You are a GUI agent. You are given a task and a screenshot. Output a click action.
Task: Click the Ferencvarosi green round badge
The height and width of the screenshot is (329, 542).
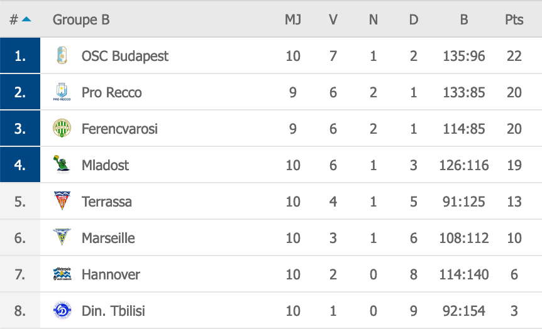62,129
